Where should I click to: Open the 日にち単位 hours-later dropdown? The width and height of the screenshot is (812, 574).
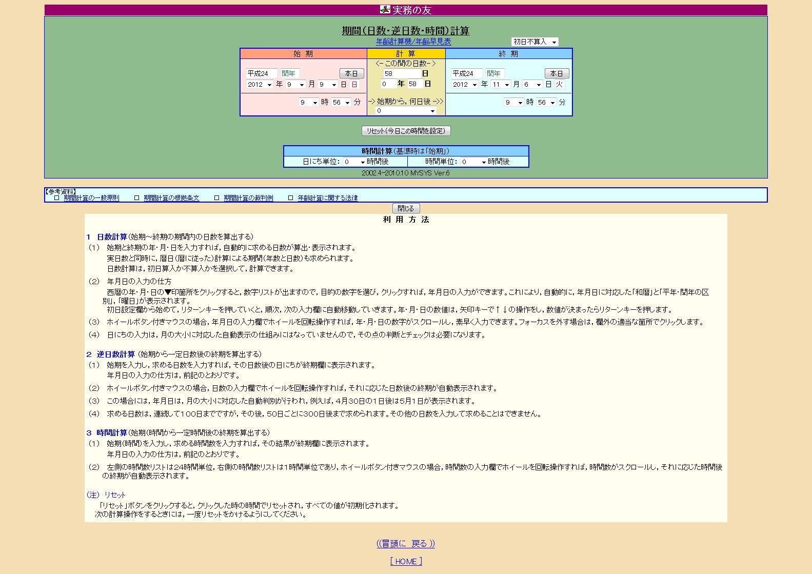(354, 162)
